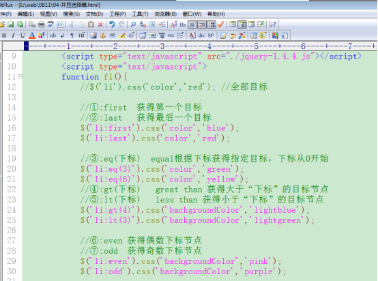Open the object shapes dropdown
The image size is (378, 281).
click(x=242, y=35)
